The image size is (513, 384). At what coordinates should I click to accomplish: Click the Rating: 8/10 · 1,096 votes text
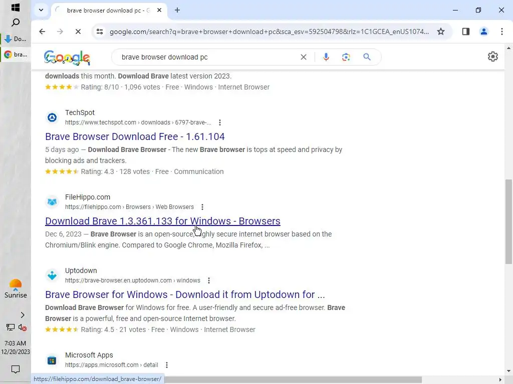pyautogui.click(x=120, y=87)
